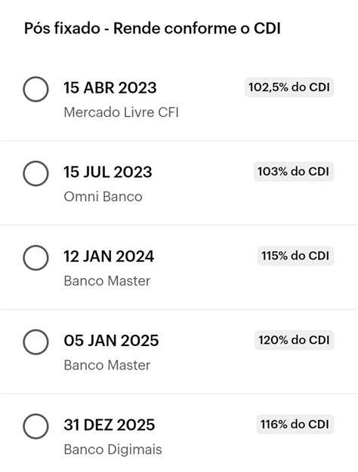Select the 31 DEZ 2025 radio button
Image resolution: width=358 pixels, height=472 pixels.
(35, 427)
